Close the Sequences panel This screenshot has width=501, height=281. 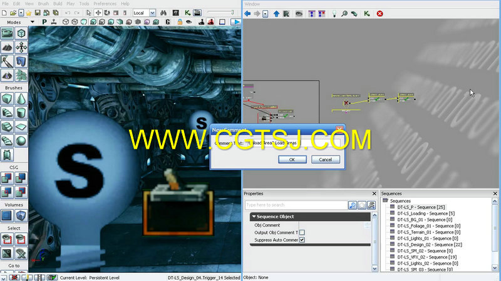[x=495, y=194]
